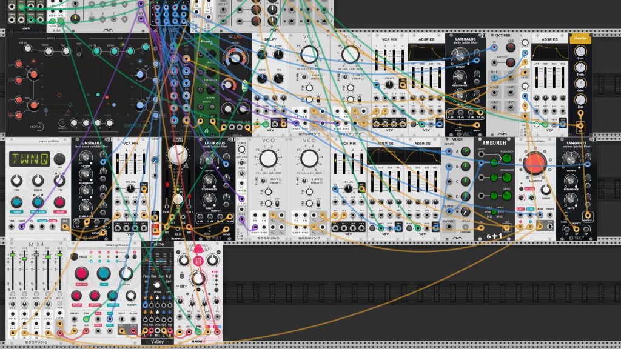Viewport: 621px width, 349px height.
Task: Adjust the Drive knob on Valley Feline
Action: (x=157, y=285)
